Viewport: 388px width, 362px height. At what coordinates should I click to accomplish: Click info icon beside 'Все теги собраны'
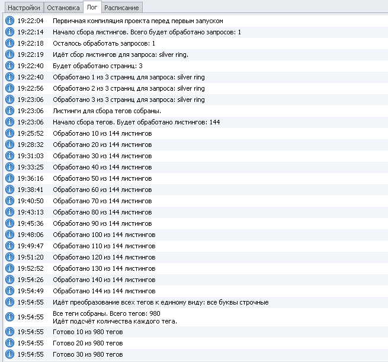[9, 317]
